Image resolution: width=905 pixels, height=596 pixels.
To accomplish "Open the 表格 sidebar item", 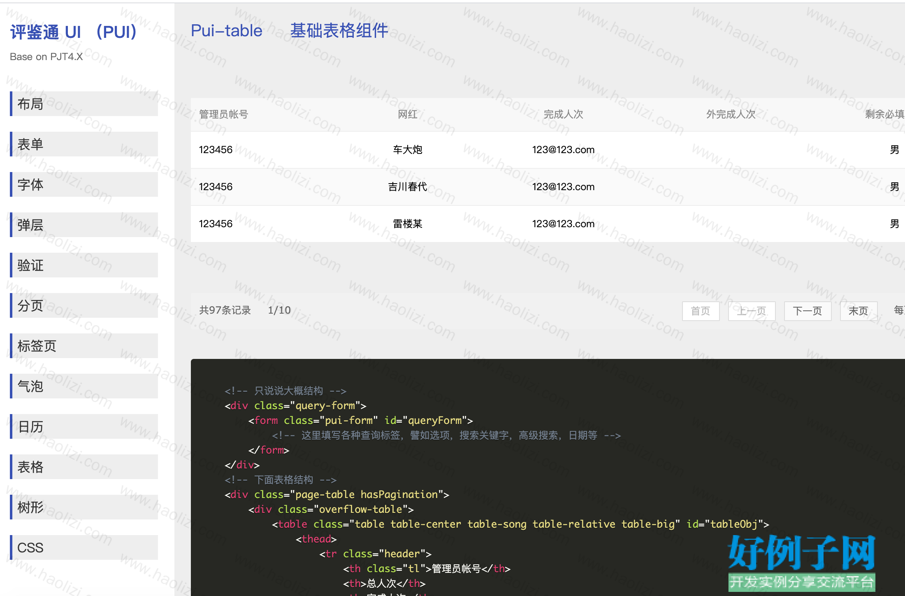I will [x=84, y=467].
